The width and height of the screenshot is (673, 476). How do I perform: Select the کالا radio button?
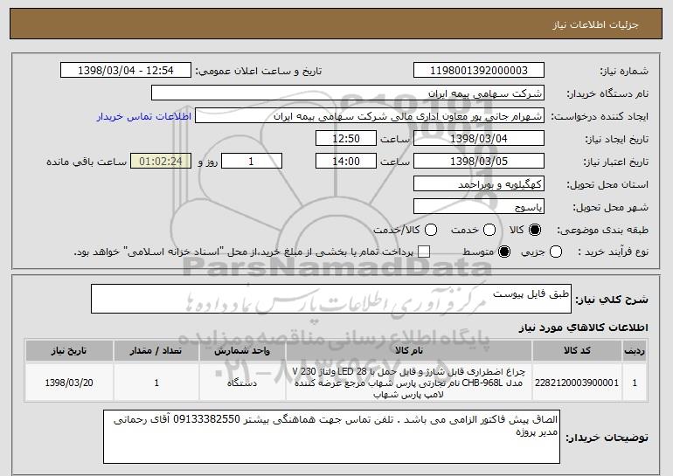pos(535,230)
